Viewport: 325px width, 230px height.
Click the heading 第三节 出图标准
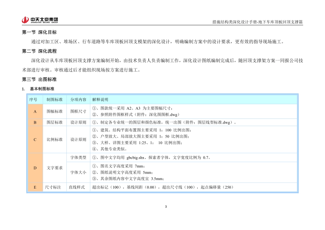click(39, 80)
